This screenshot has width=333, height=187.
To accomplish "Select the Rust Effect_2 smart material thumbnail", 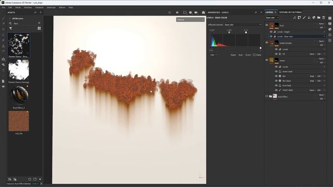I will pos(19,96).
